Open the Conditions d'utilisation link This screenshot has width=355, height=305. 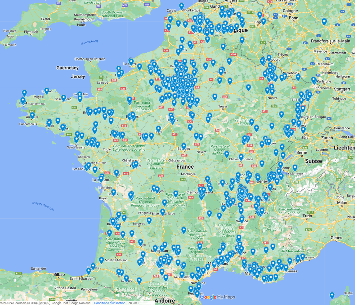110,303
